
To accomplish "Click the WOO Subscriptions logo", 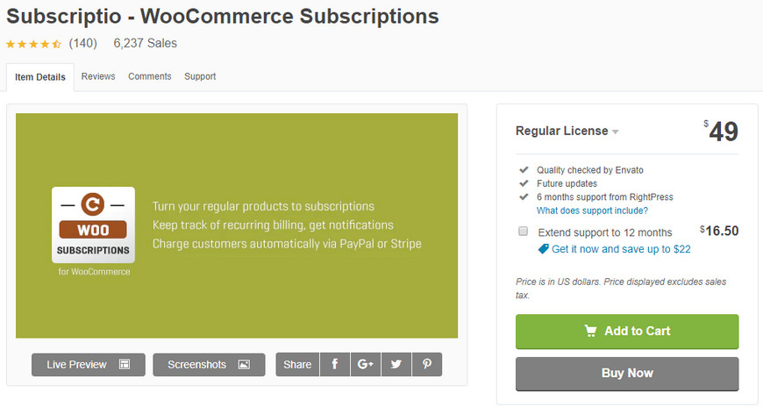I will [x=94, y=225].
